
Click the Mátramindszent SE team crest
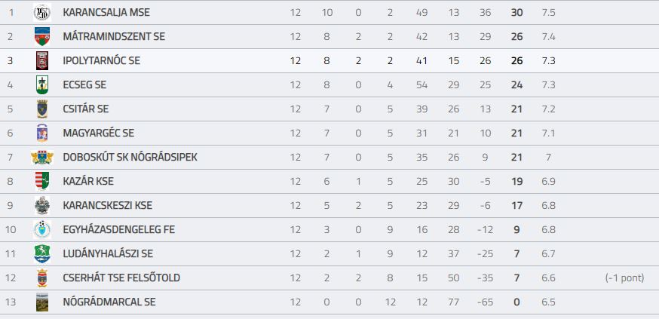pos(42,36)
